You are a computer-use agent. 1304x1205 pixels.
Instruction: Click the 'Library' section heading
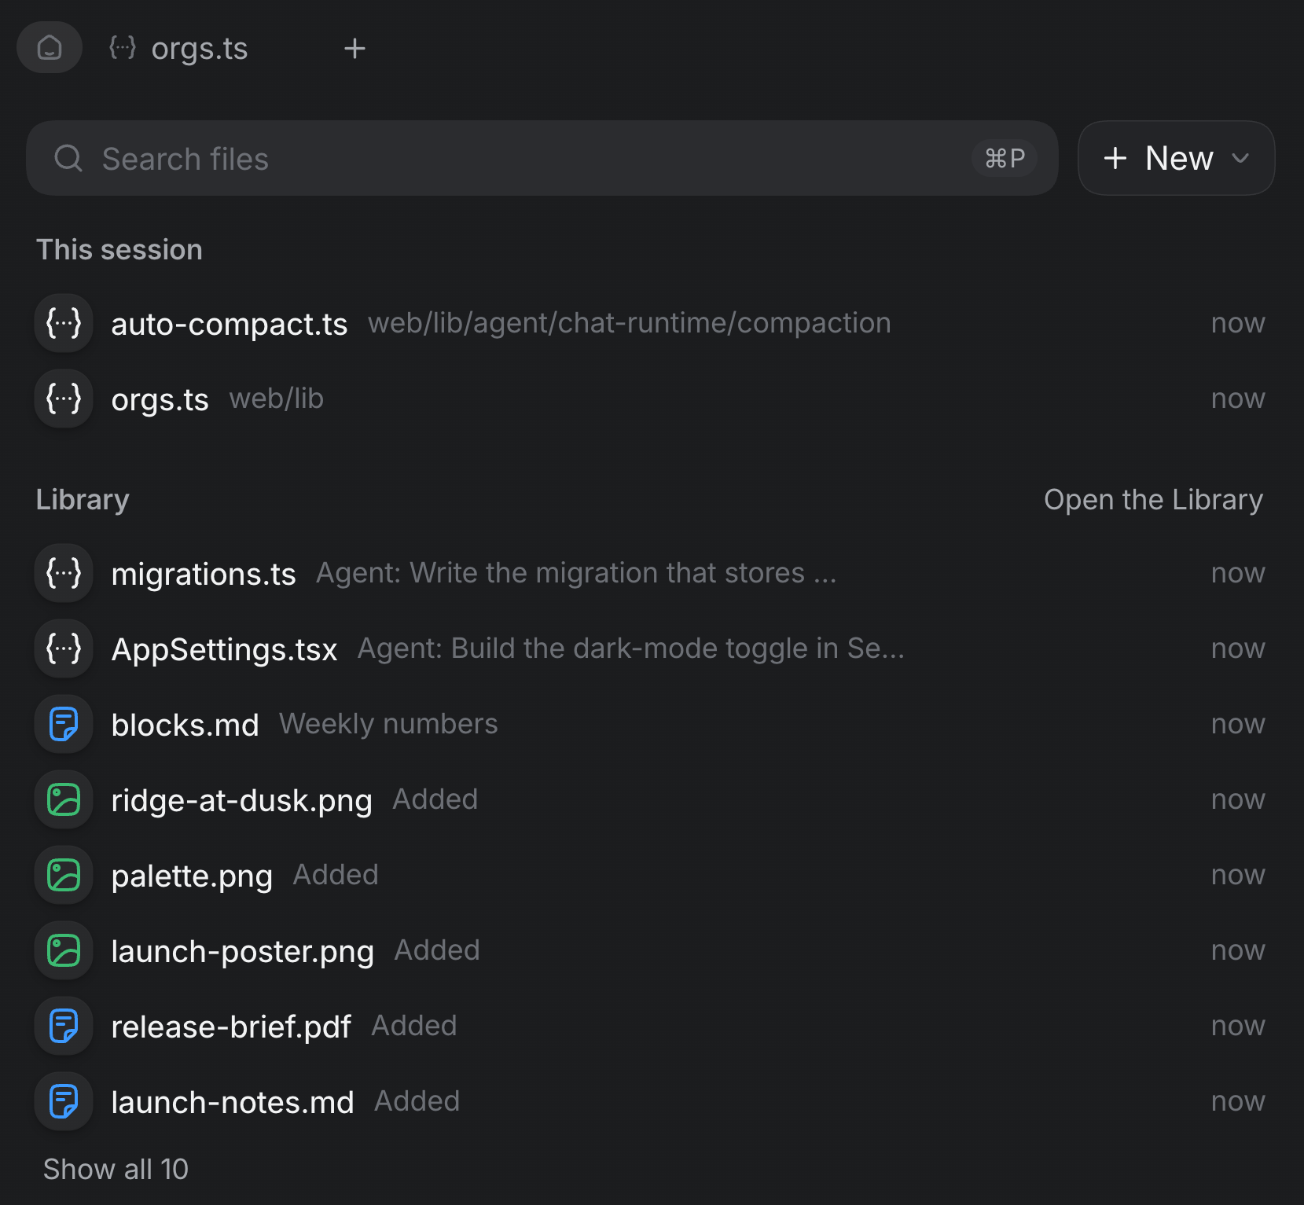83,500
